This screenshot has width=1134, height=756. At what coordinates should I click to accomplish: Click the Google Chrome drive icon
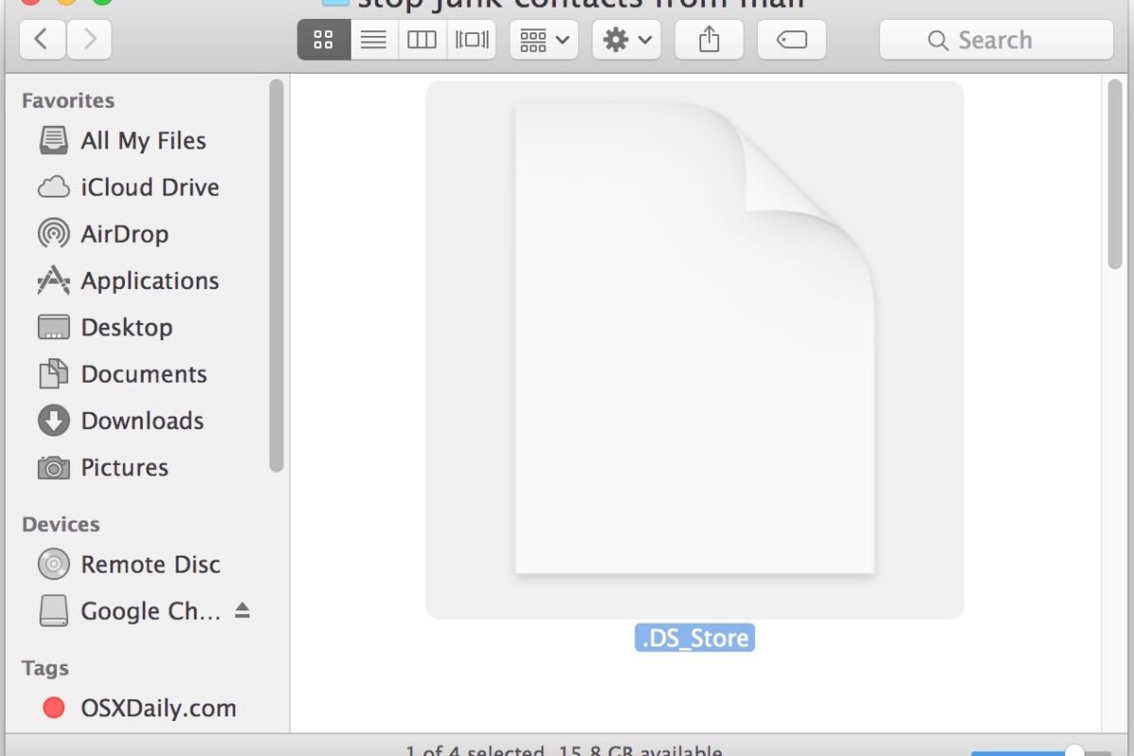(54, 611)
